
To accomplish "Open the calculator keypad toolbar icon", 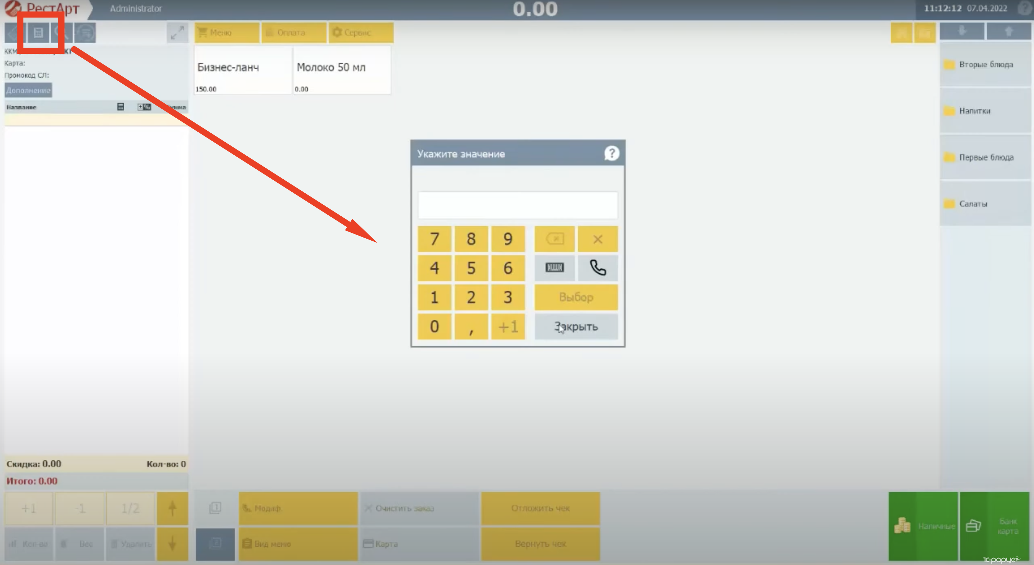I will (38, 33).
